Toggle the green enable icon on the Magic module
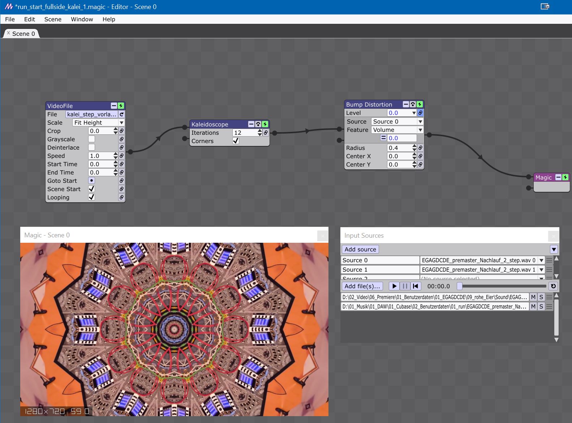572x423 pixels. click(565, 177)
